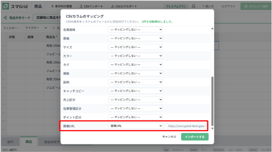Open mapping dropdown for 規格
Viewport: 272px width, 152px height.
tap(135, 73)
